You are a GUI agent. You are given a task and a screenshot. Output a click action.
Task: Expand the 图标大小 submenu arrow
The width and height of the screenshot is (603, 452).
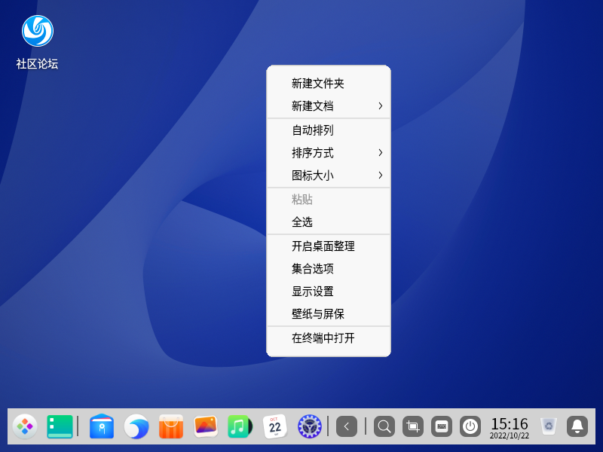pyautogui.click(x=381, y=176)
